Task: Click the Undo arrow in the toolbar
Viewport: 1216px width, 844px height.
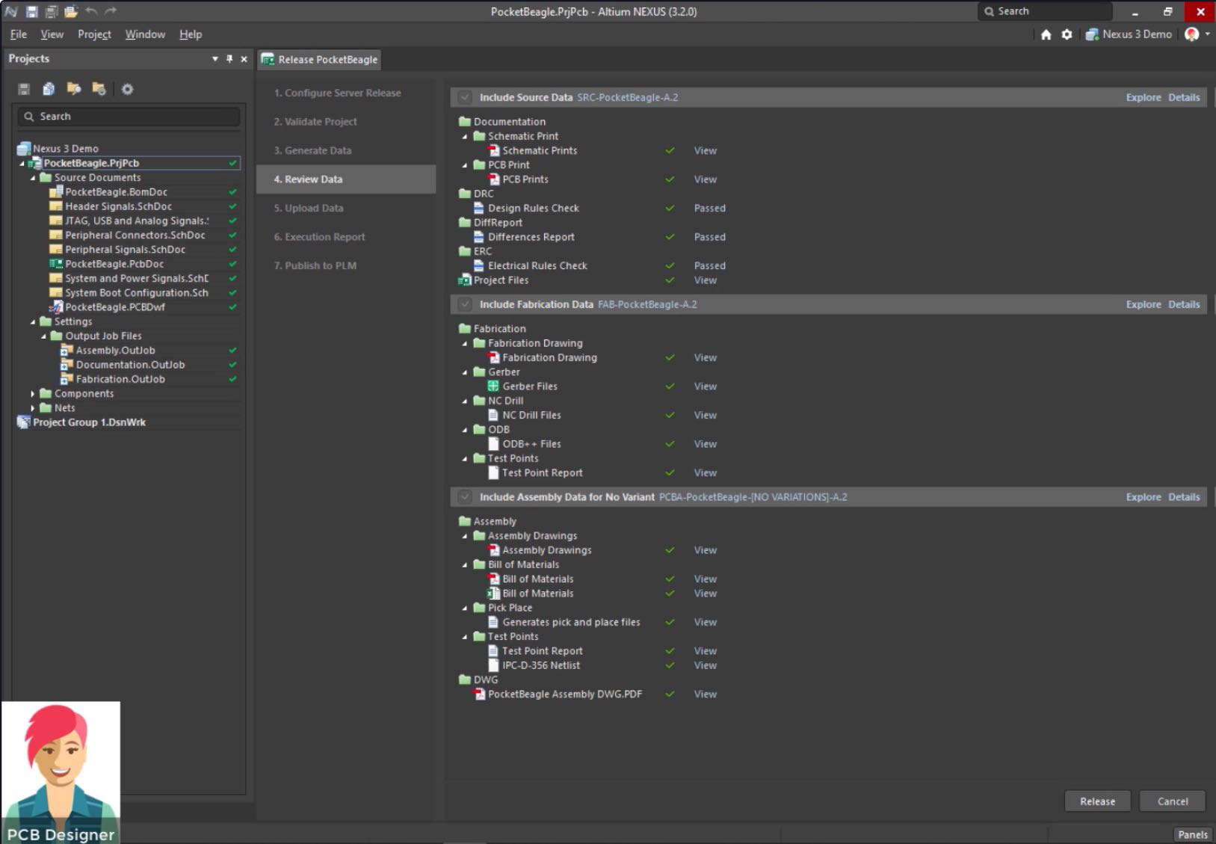Action: point(91,11)
